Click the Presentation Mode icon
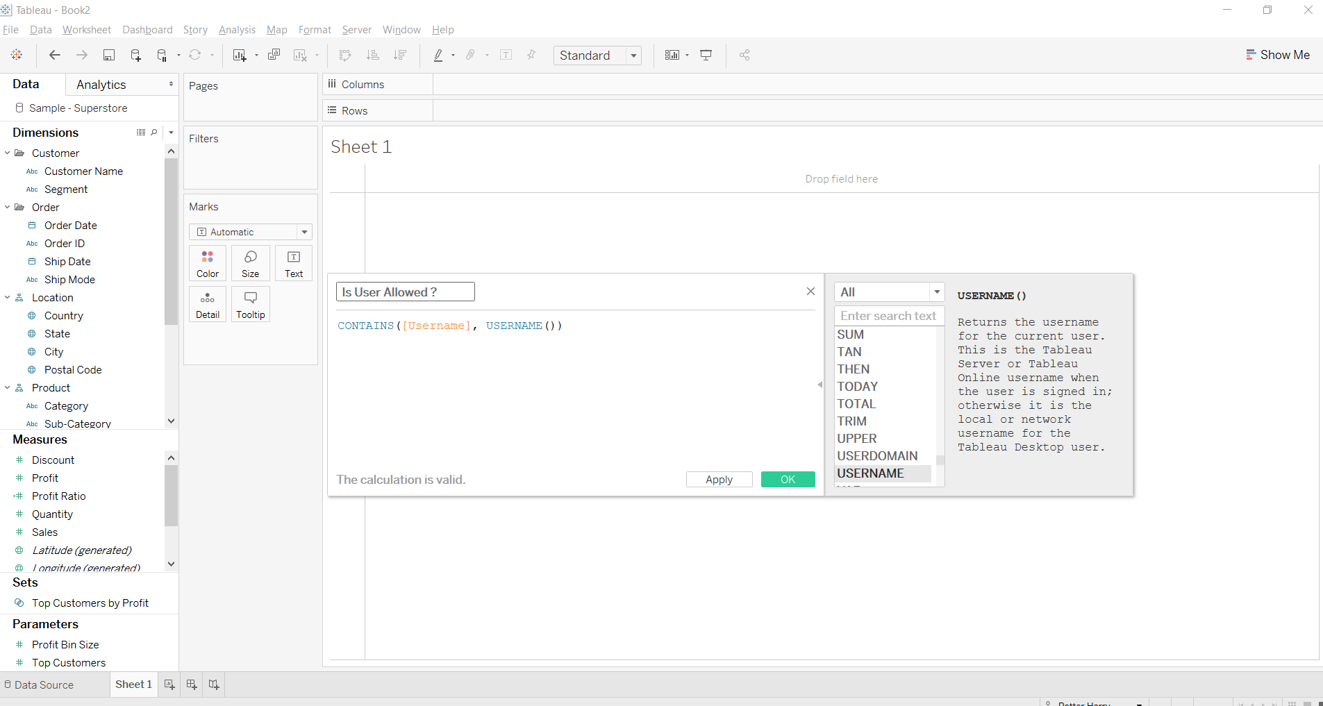The image size is (1323, 706). pyautogui.click(x=706, y=55)
